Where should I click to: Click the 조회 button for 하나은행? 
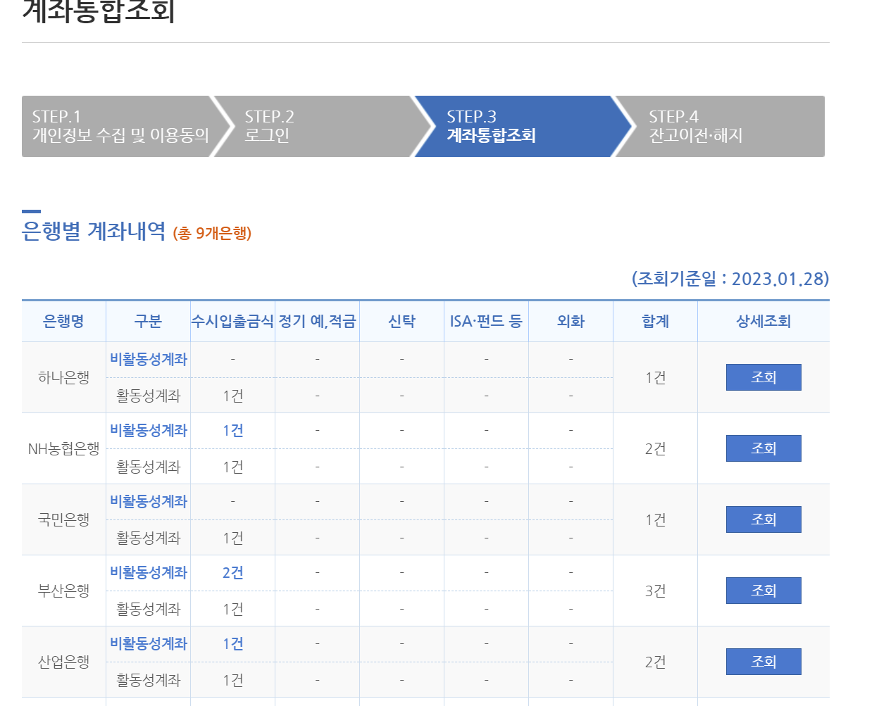763,377
